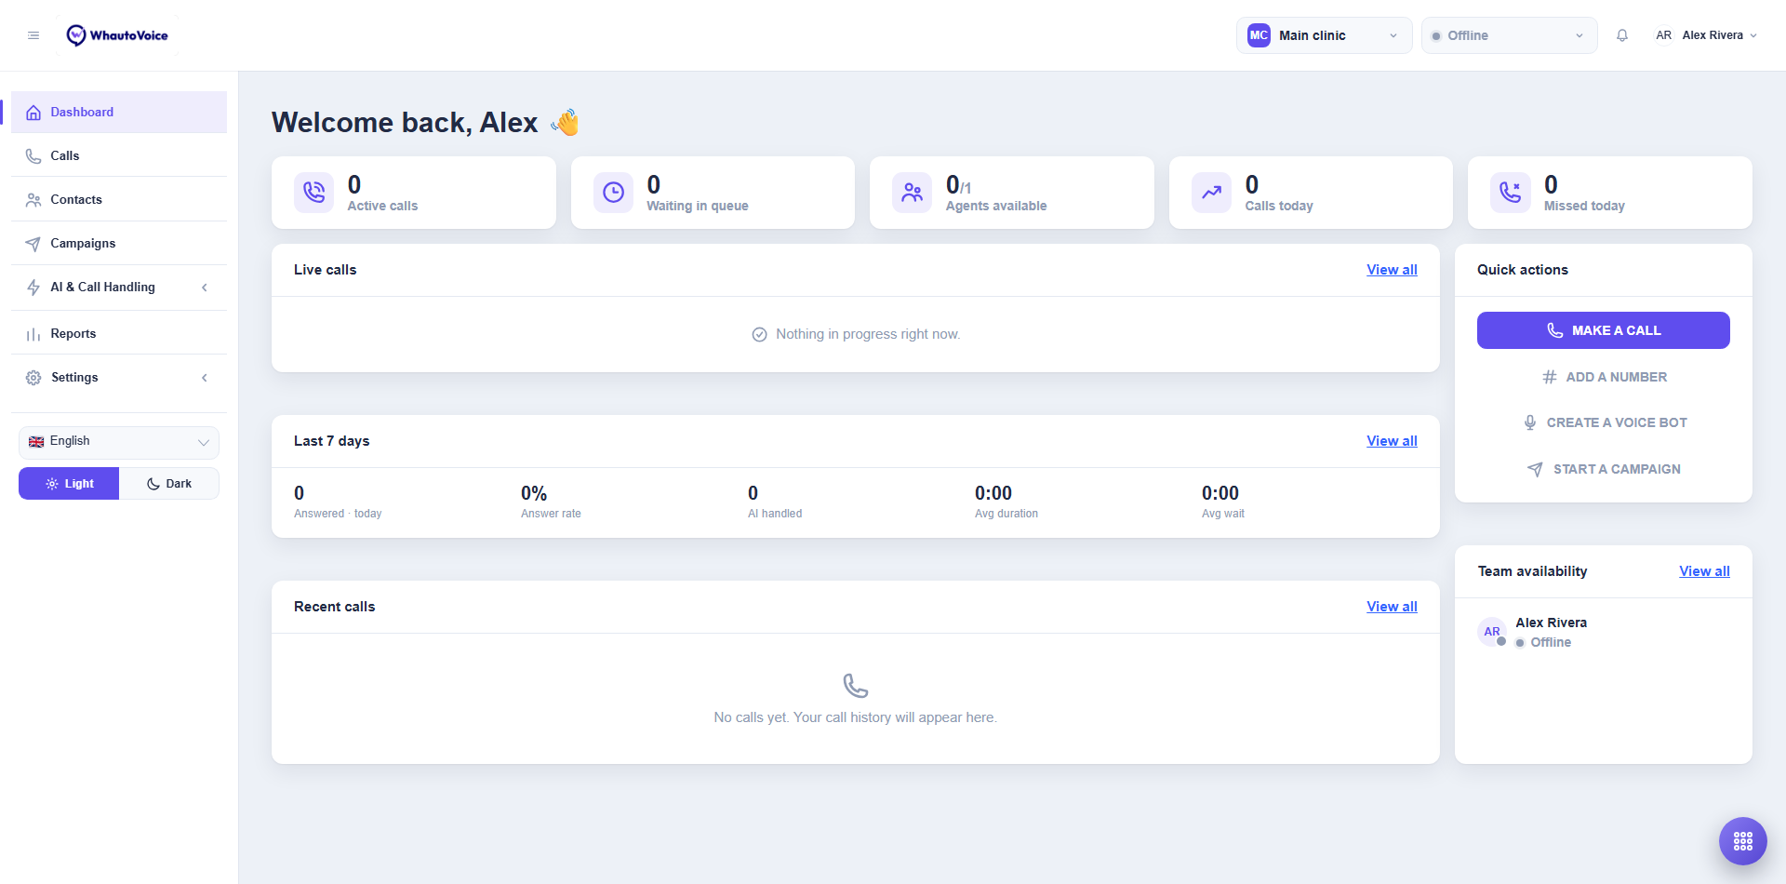Click the Alex Rivera team member name
This screenshot has width=1786, height=884.
point(1552,623)
